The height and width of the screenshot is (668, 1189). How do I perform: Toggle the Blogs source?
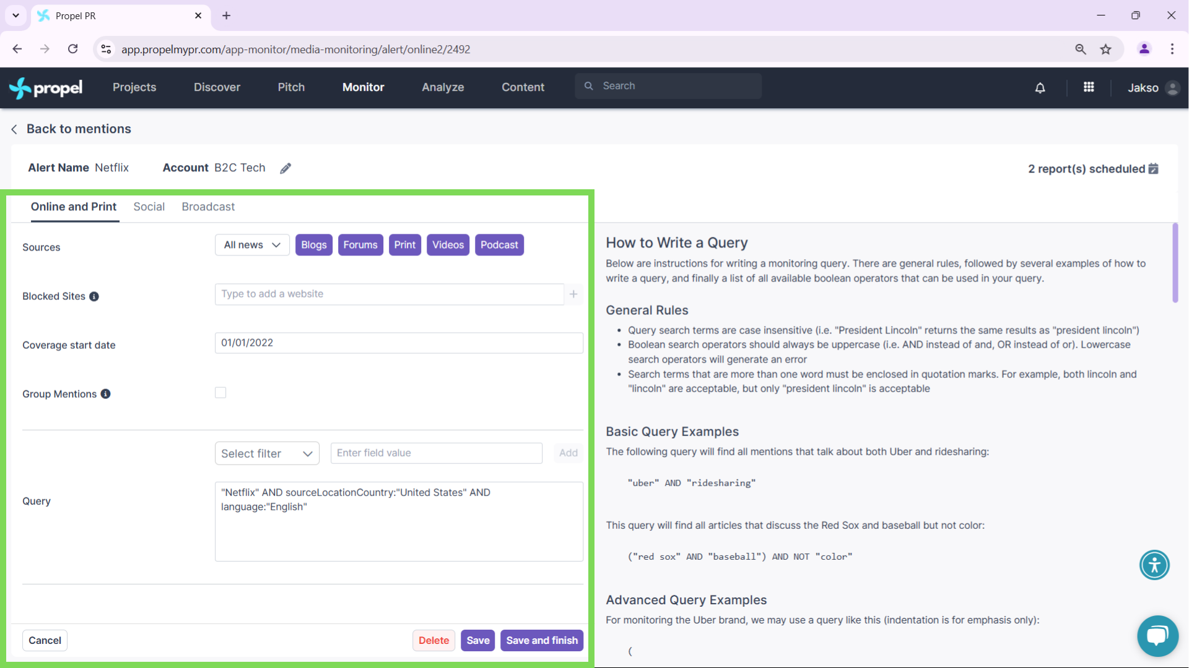click(x=314, y=245)
